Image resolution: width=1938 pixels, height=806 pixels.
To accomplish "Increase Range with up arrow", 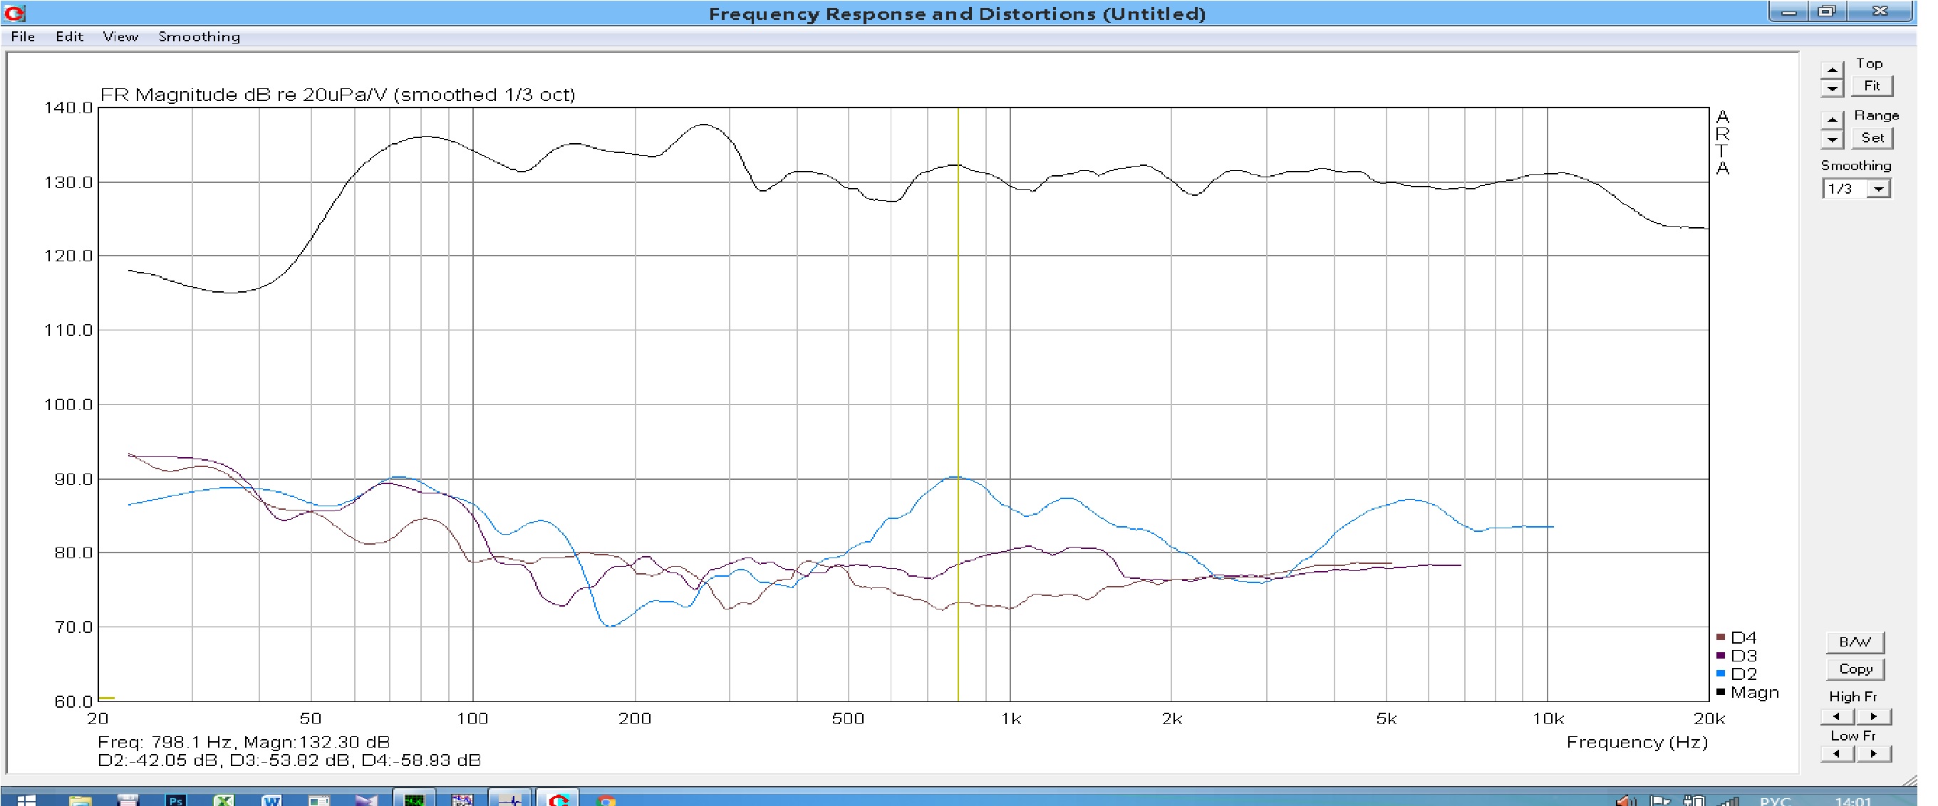I will [x=1831, y=120].
